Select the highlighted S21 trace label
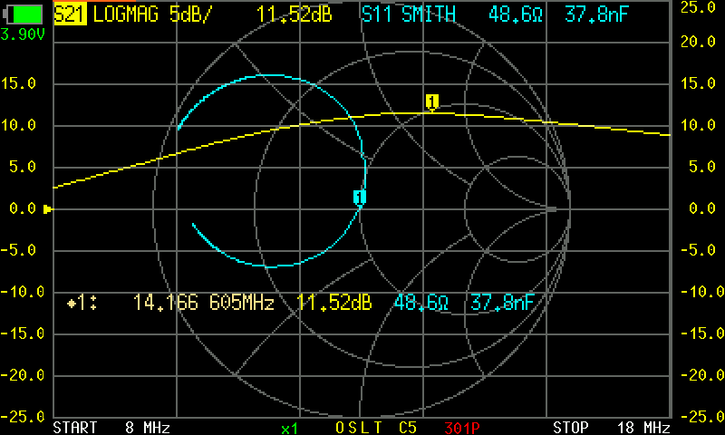 click(x=70, y=14)
